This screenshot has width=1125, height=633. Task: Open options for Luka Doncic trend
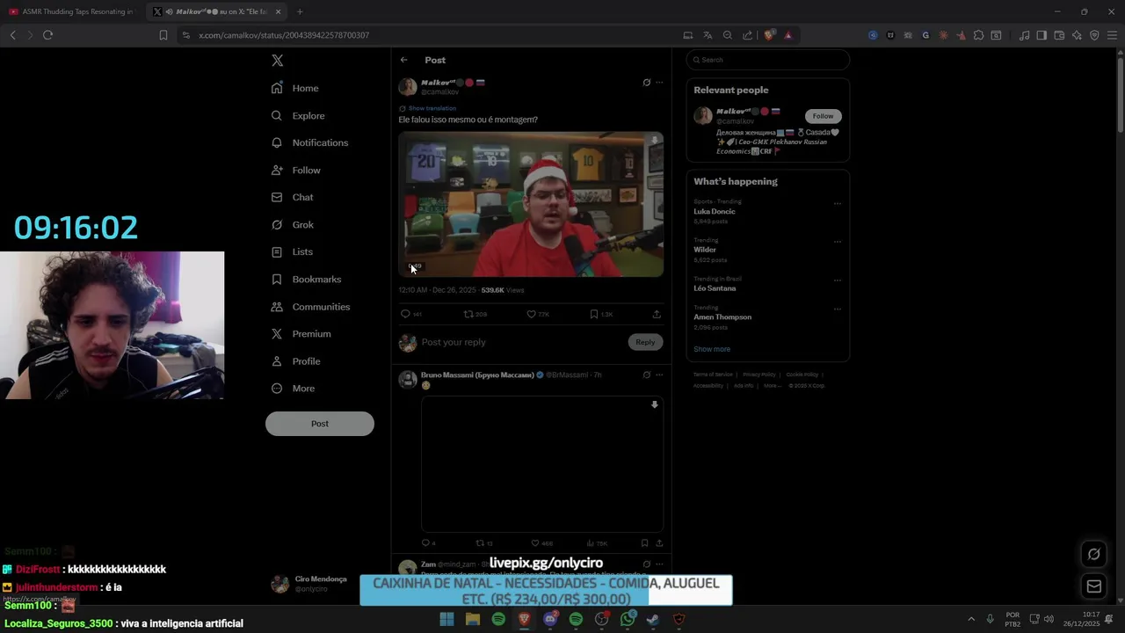tap(837, 203)
